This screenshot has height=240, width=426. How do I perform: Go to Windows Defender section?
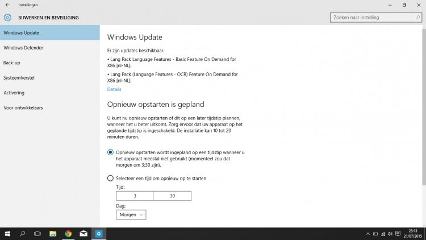(x=50, y=48)
